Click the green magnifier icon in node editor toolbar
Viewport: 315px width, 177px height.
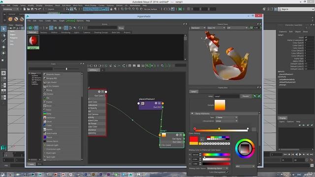pyautogui.click(x=148, y=65)
